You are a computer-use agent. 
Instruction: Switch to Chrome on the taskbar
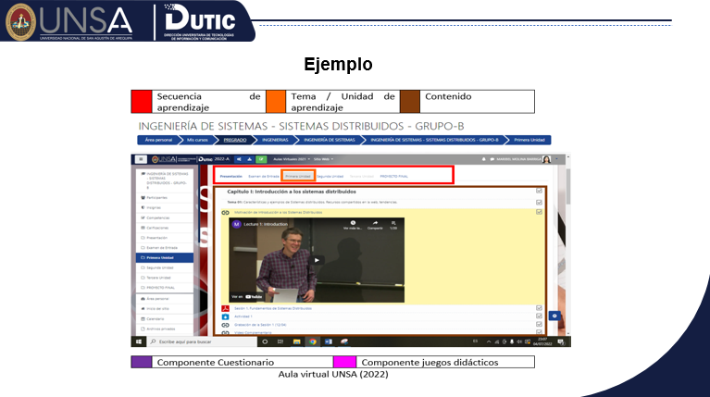313,341
